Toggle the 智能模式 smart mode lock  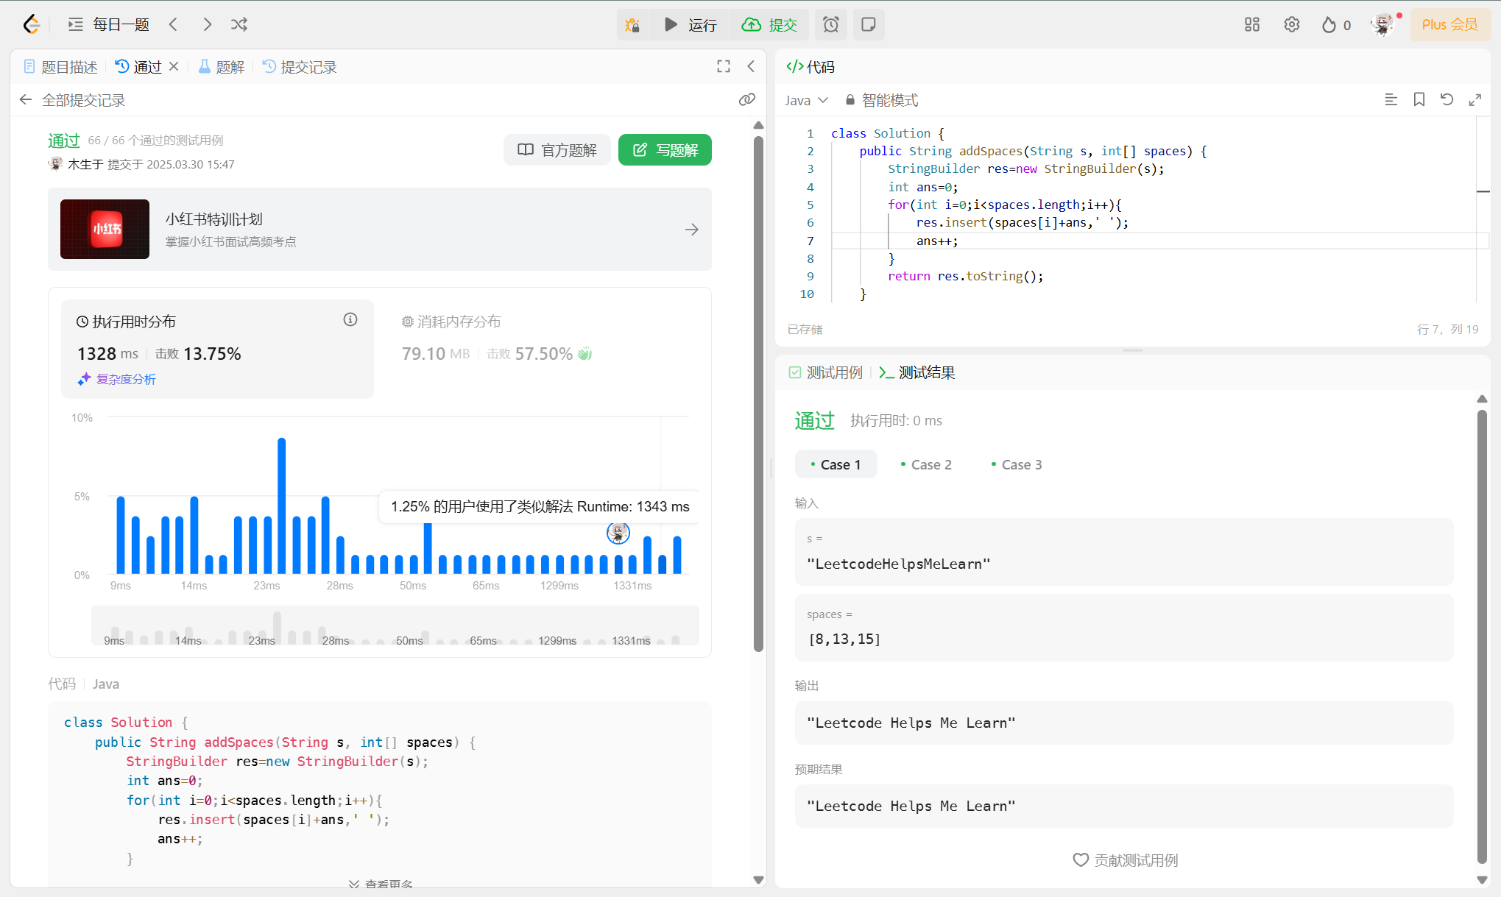(x=882, y=100)
